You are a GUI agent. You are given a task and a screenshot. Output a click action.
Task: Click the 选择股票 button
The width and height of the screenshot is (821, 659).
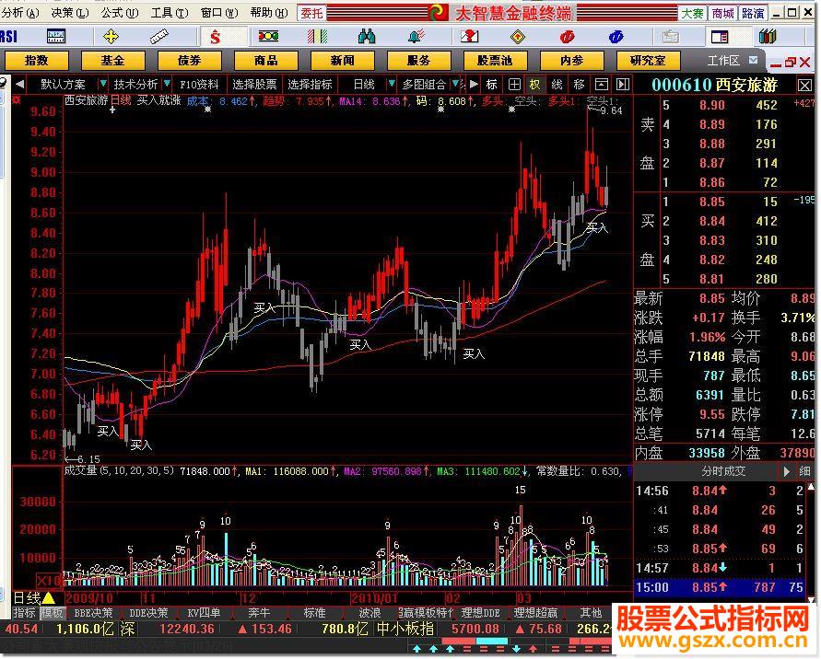(x=254, y=84)
